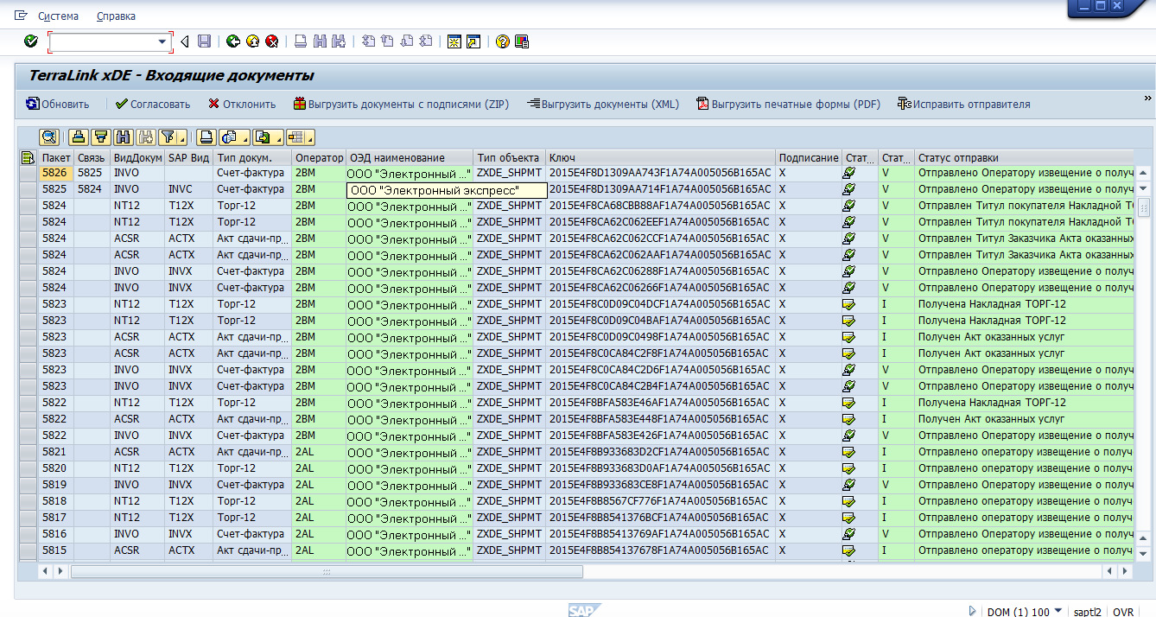
Task: Click the saptl2 server name in status bar
Action: click(1087, 612)
